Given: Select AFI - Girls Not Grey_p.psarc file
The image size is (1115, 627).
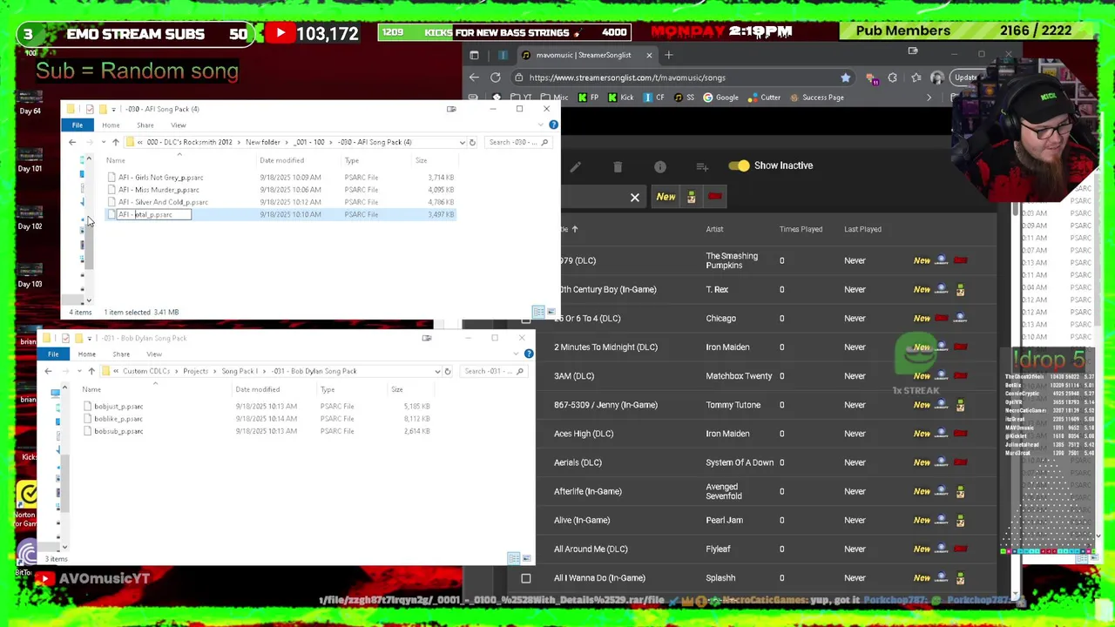Looking at the screenshot, I should point(160,178).
